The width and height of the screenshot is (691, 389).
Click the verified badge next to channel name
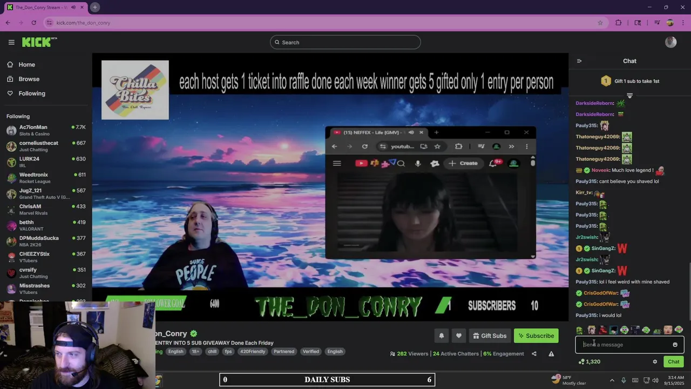(193, 334)
